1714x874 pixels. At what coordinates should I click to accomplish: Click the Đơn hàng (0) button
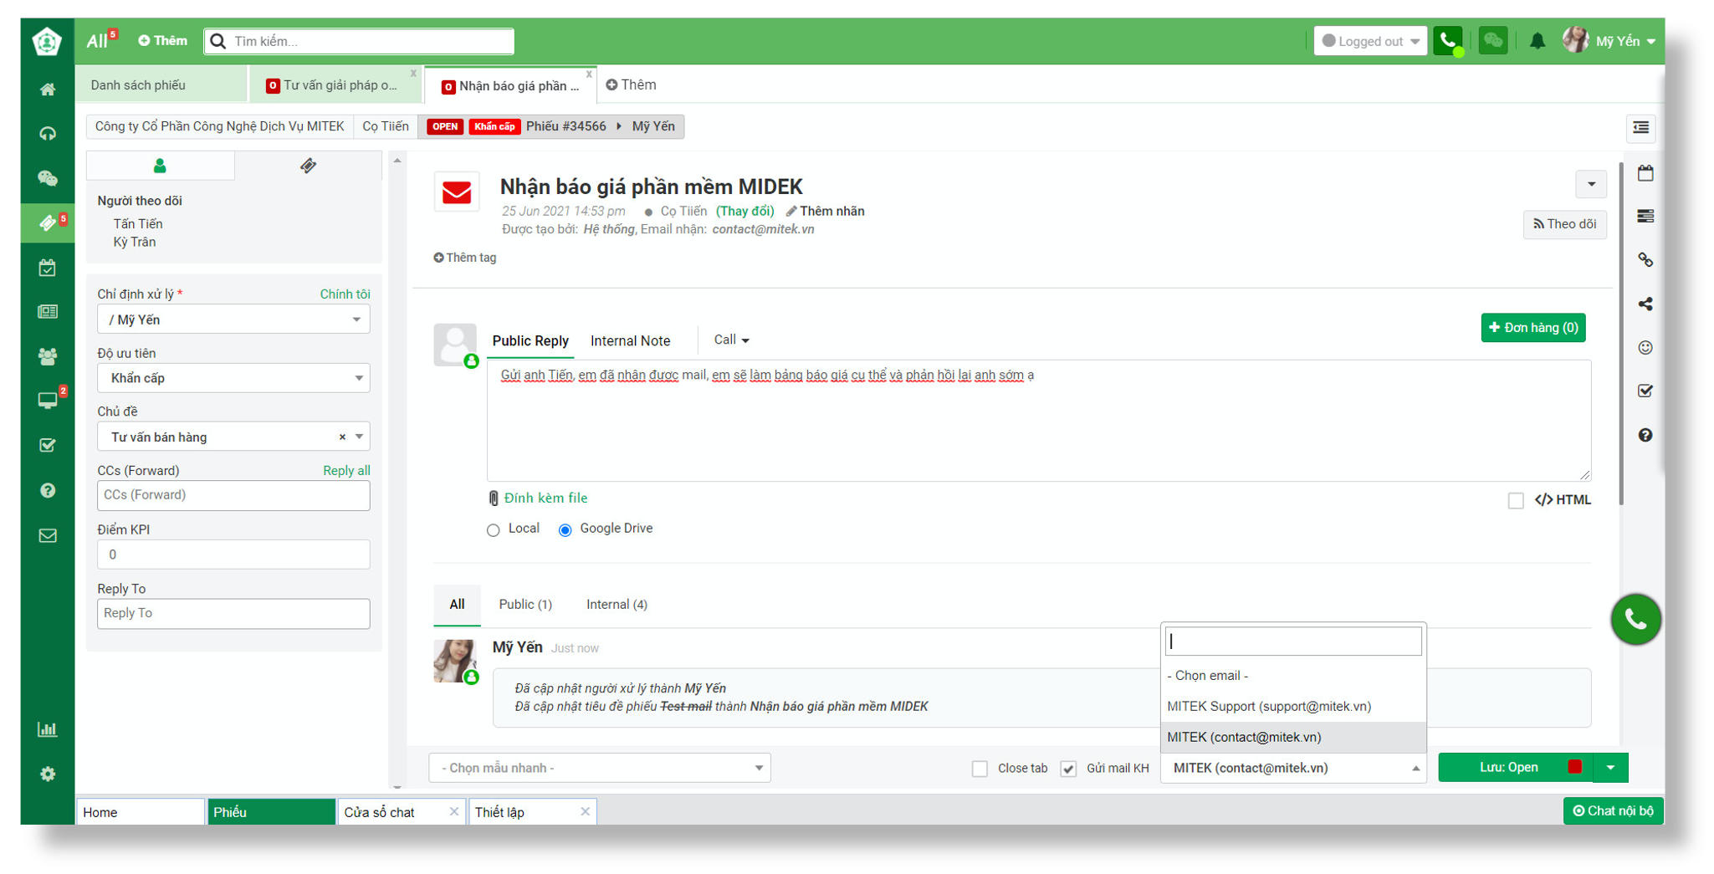click(1532, 328)
